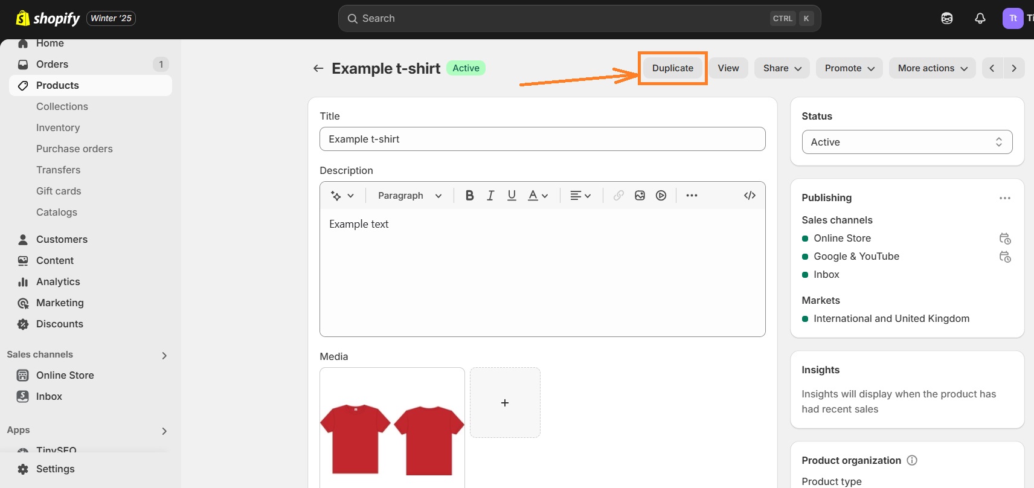Switch to HTML code view

[x=750, y=196]
